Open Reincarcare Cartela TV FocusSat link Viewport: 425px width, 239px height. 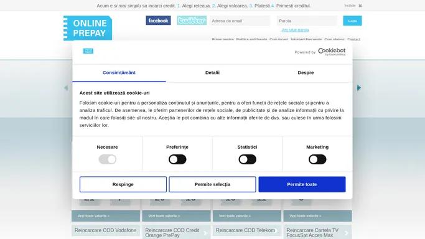(x=317, y=233)
